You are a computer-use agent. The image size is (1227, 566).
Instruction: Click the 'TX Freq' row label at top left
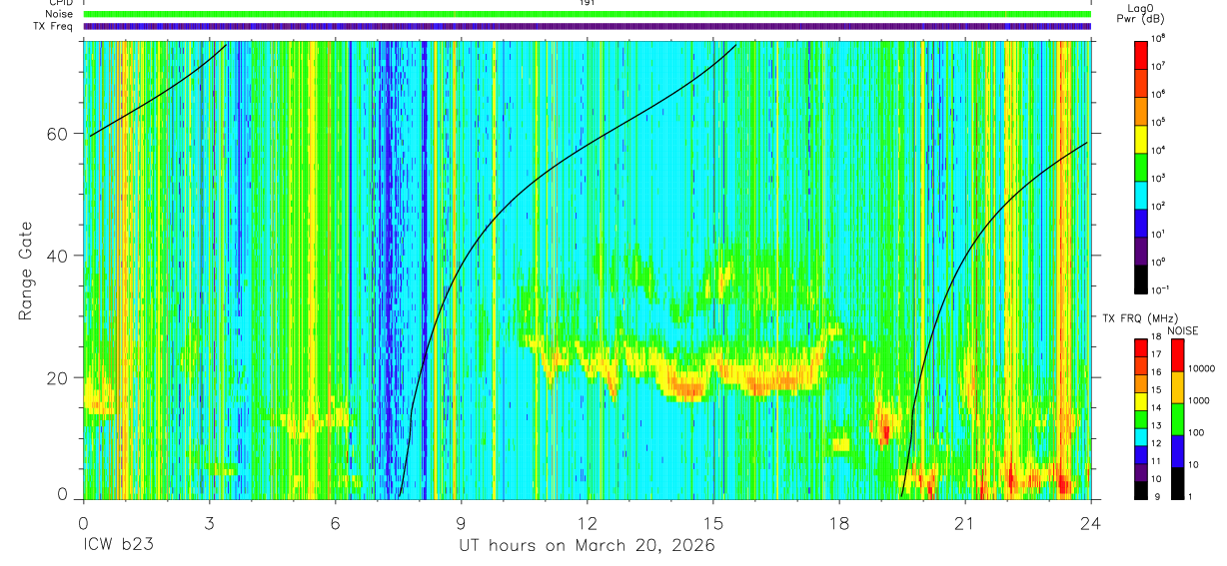pos(53,26)
